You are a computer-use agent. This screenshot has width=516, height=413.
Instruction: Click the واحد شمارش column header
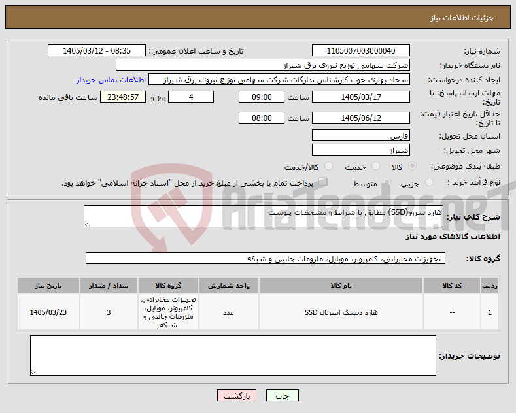click(229, 286)
